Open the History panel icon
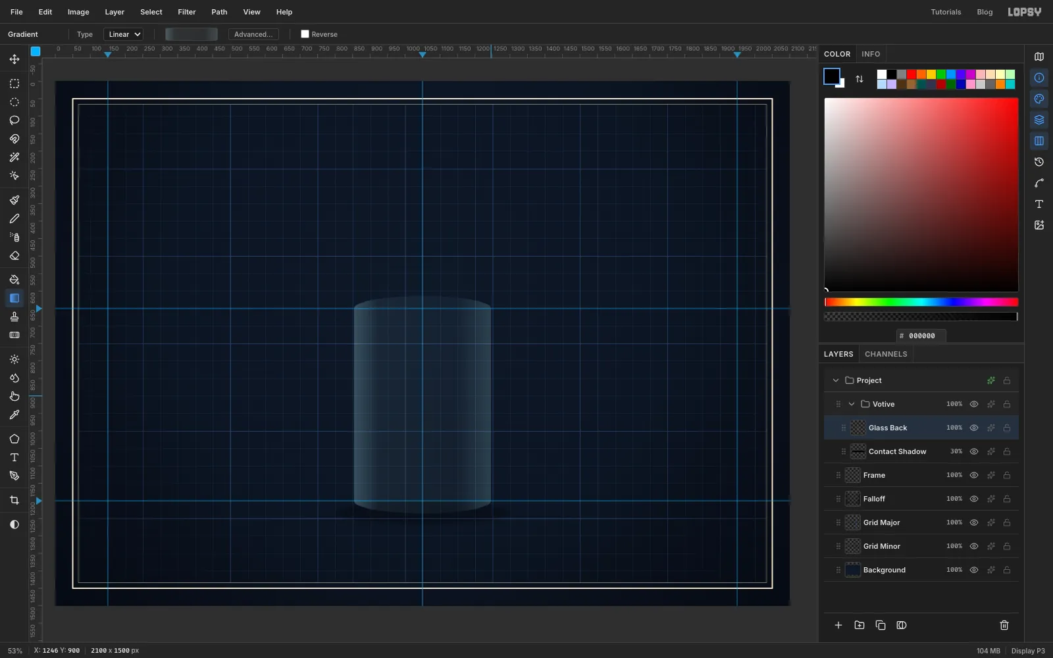This screenshot has width=1053, height=658. 1039,162
